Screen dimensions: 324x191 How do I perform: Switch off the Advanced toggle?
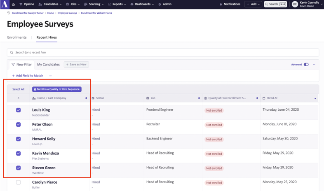click(306, 65)
